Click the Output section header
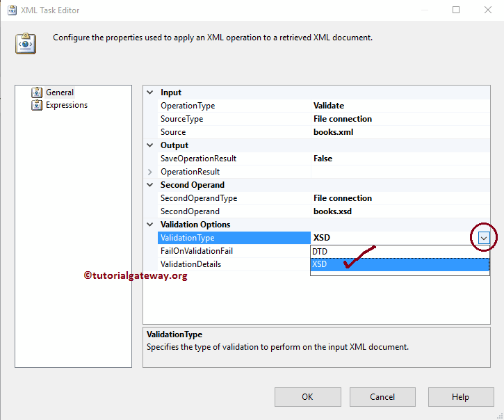Screen dimensions: 504x420 pos(174,145)
